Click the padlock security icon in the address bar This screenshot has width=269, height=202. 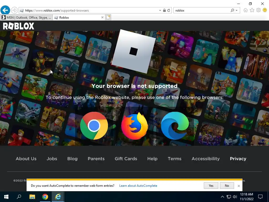point(164,10)
